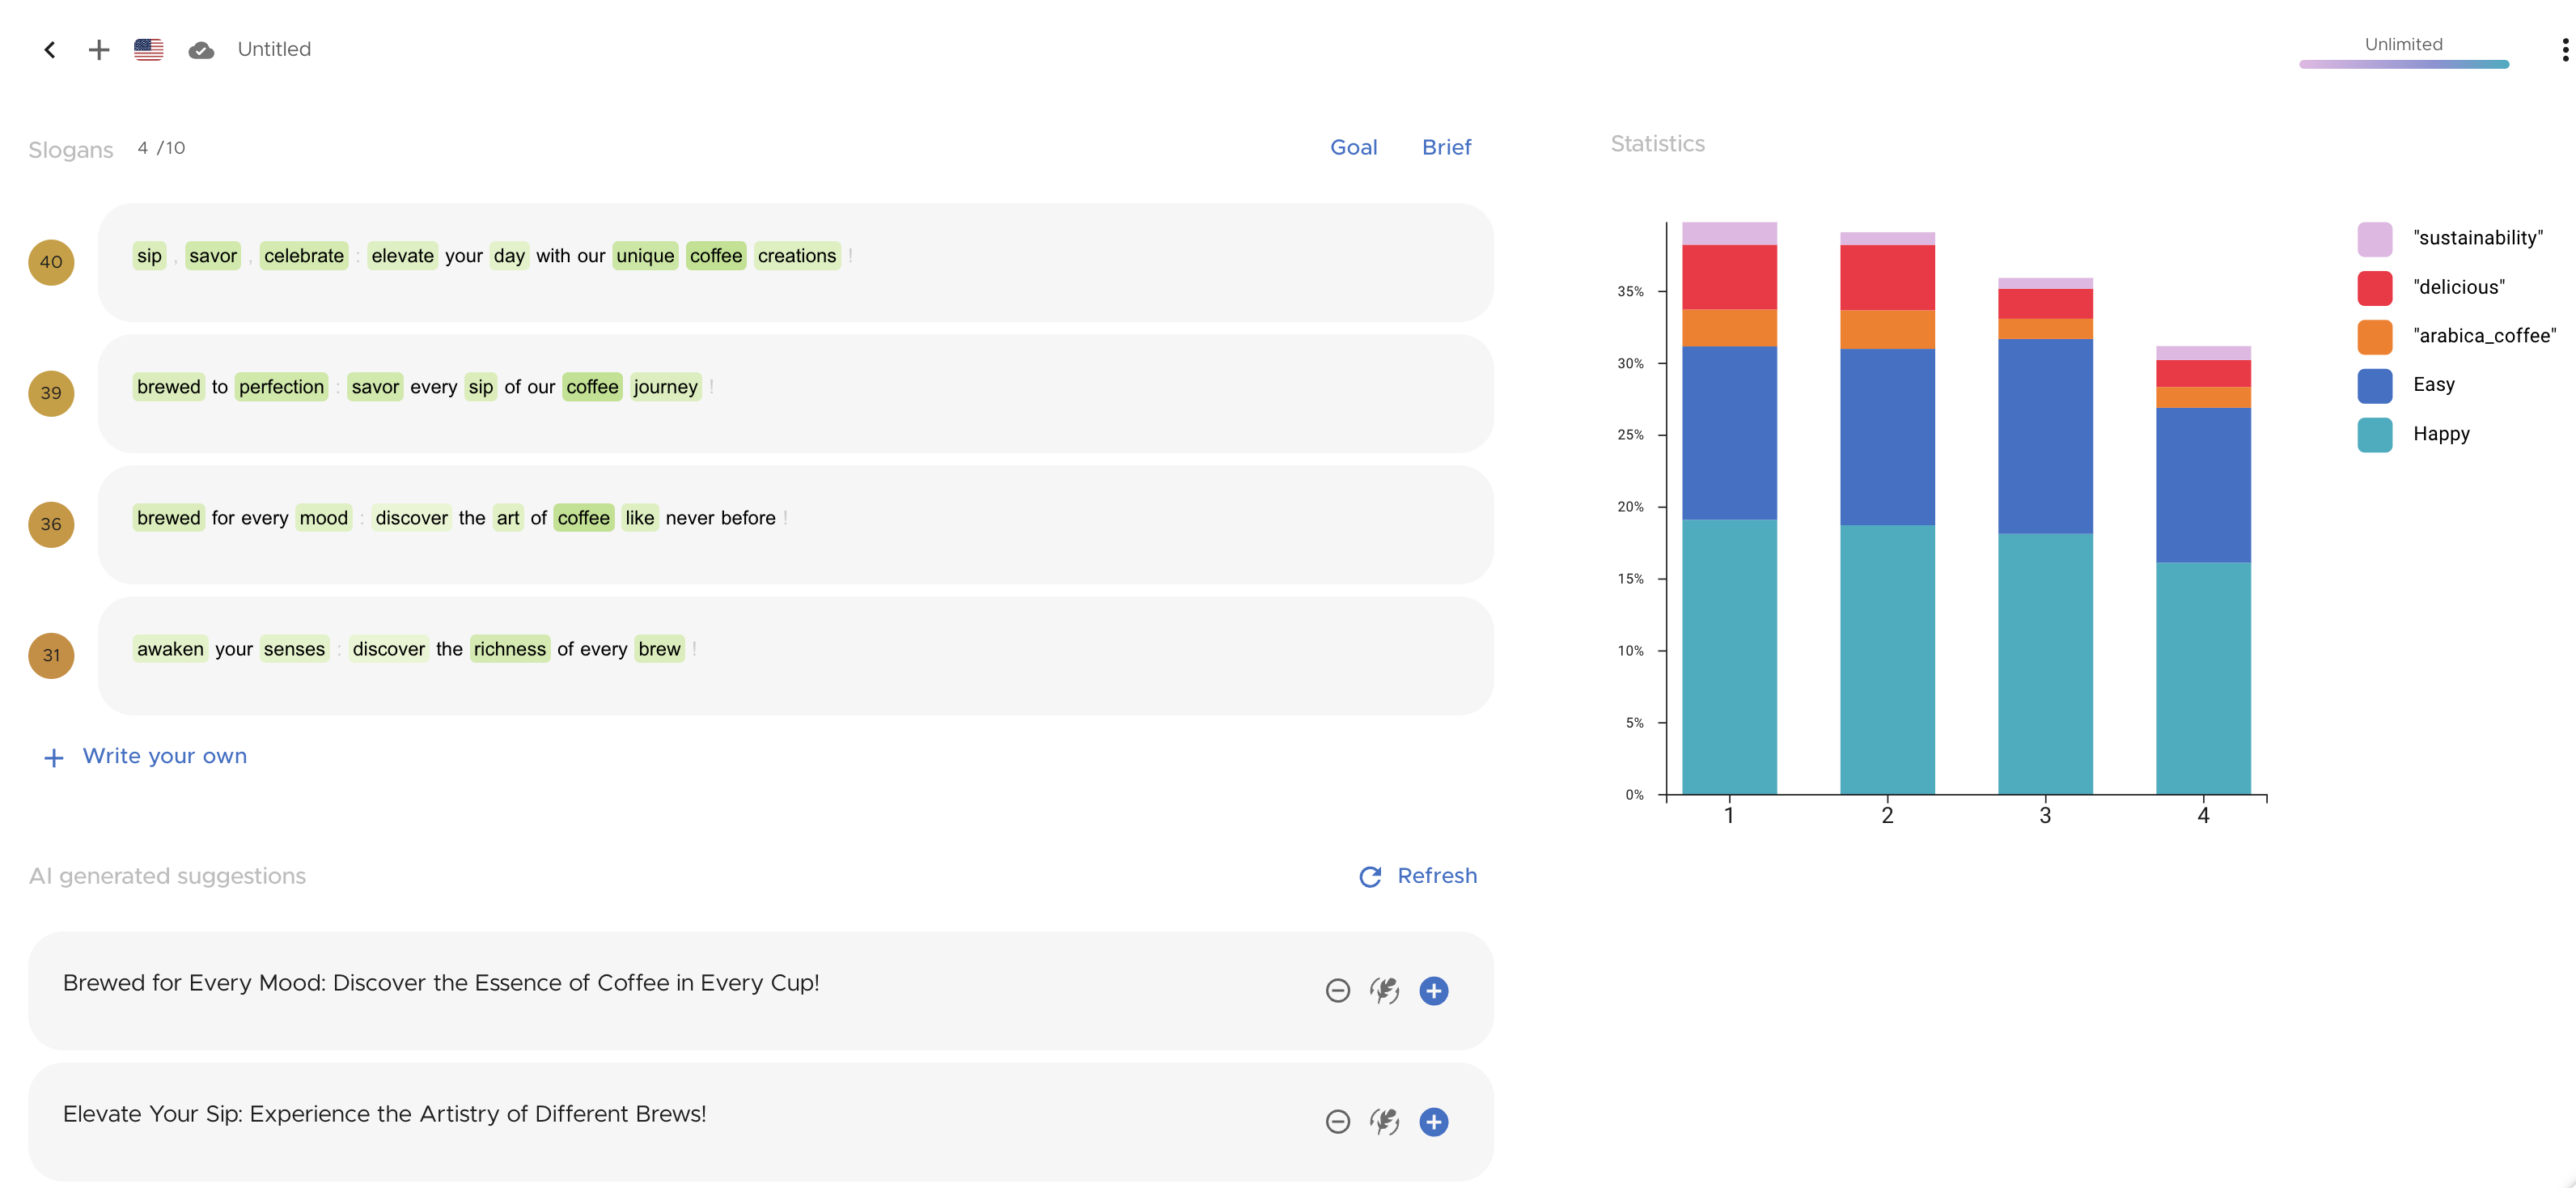This screenshot has width=2576, height=1188.
Task: Click the 'Untitled' document title field
Action: [273, 49]
